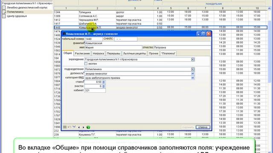
Task: Switch to the Перерывы tab
Action: [x=113, y=54]
